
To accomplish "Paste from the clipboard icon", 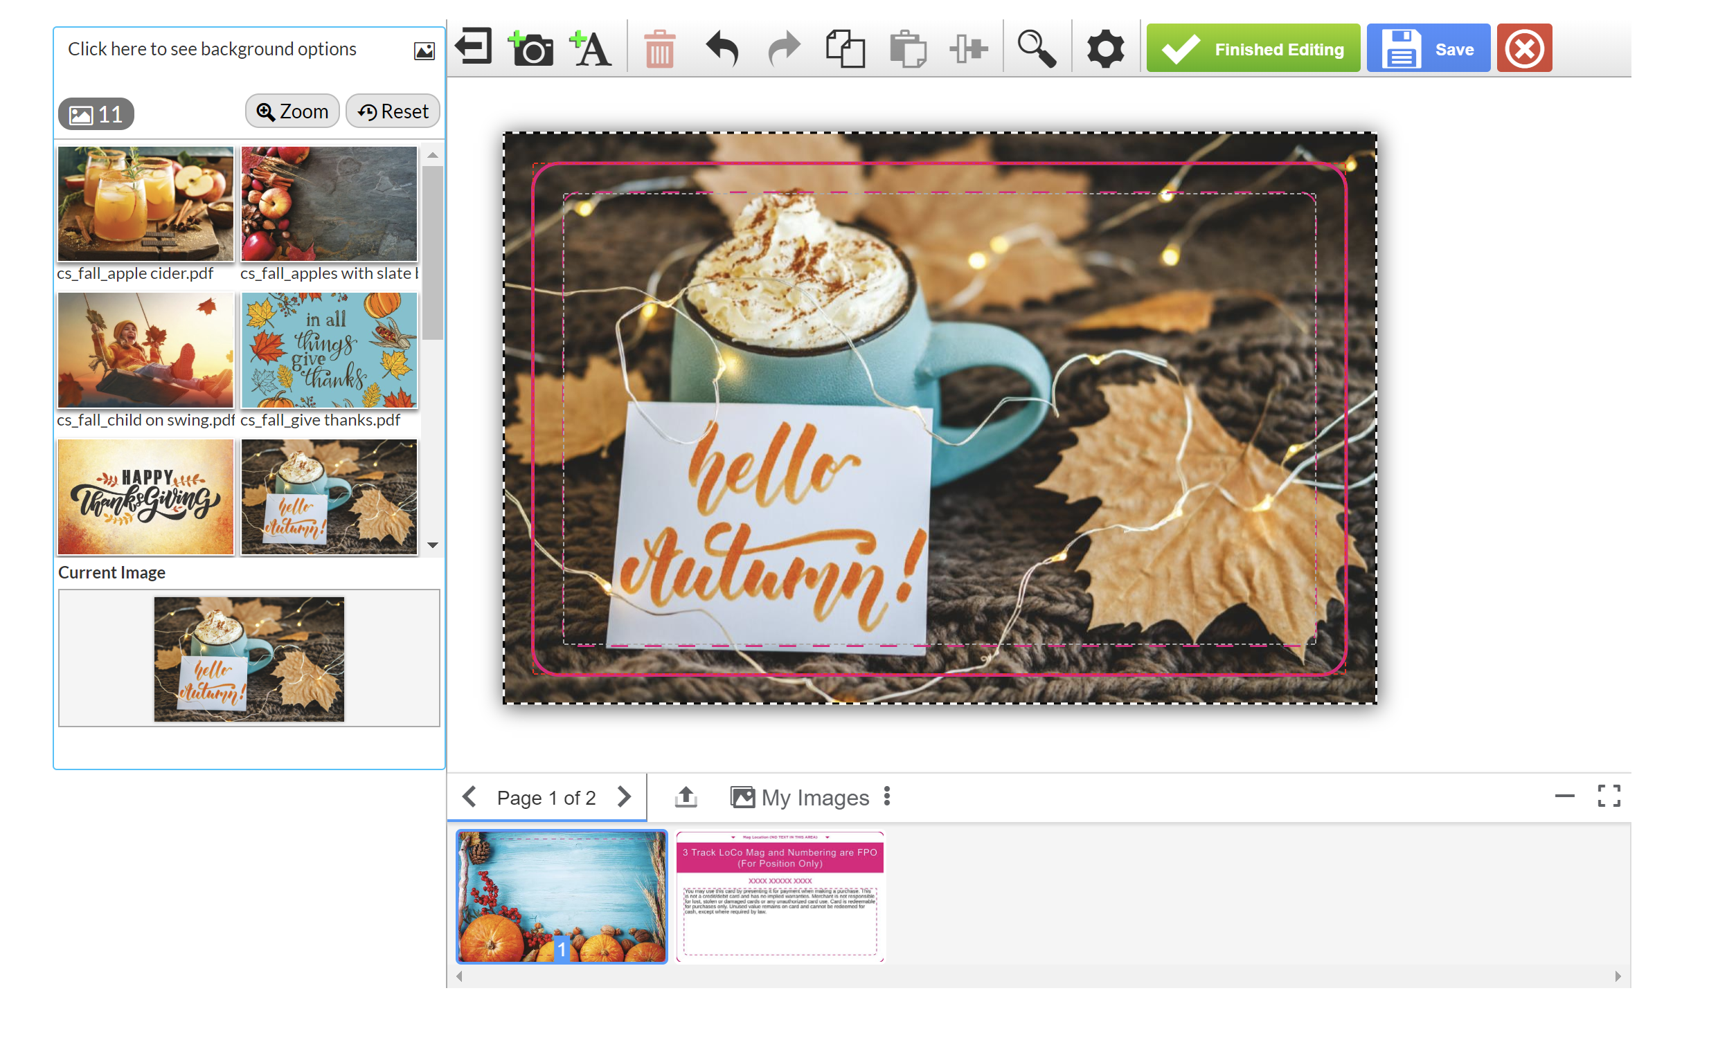I will click(x=908, y=48).
